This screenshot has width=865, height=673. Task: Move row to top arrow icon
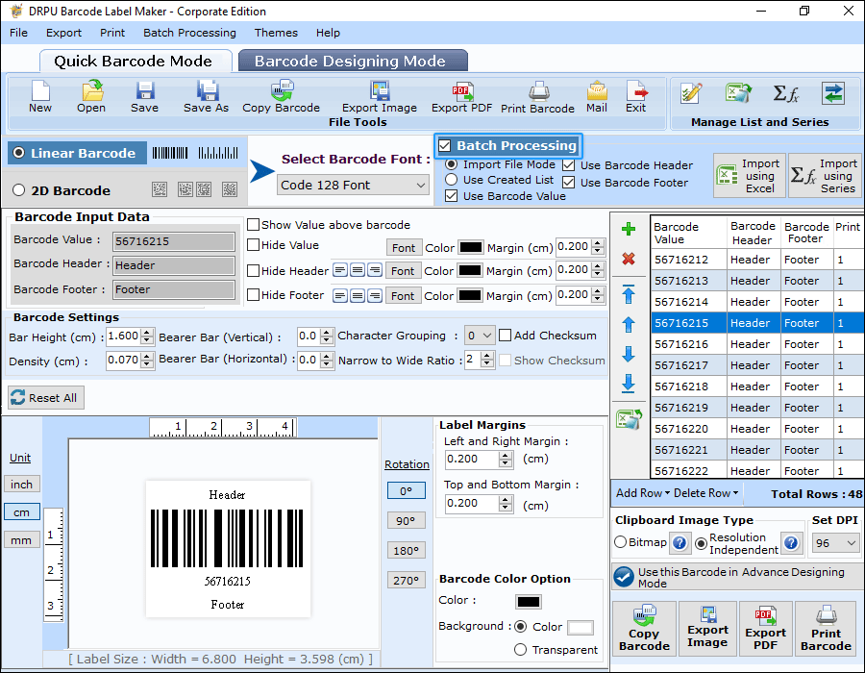tap(629, 294)
